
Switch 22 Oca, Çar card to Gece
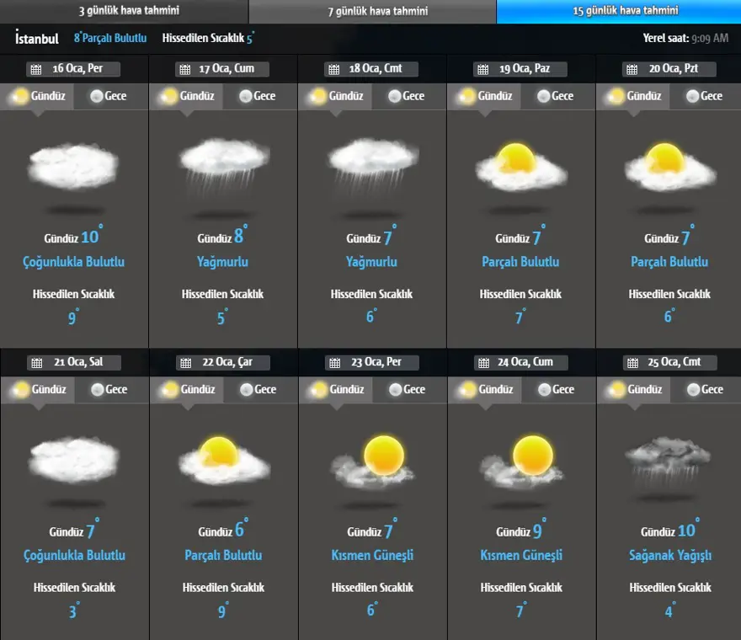[258, 390]
